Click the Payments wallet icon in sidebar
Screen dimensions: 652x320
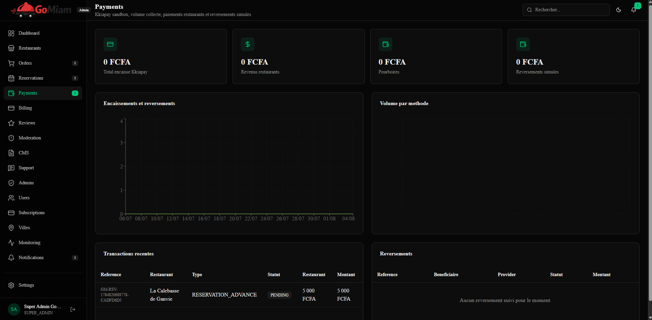[x=11, y=93]
